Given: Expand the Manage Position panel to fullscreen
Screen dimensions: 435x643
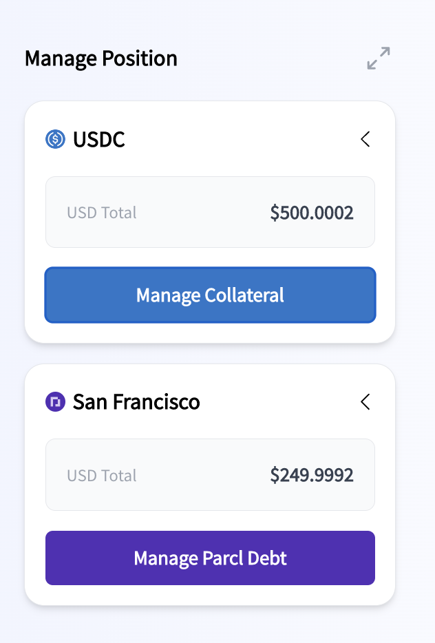Looking at the screenshot, I should click(379, 59).
